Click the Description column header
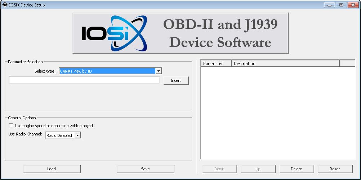361x180 pixels. click(x=285, y=64)
